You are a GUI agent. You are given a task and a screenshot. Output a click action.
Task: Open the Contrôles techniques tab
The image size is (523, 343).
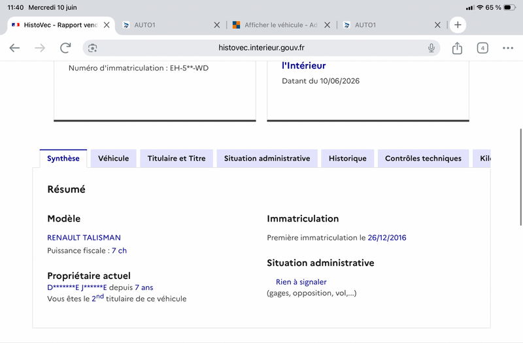click(x=423, y=158)
